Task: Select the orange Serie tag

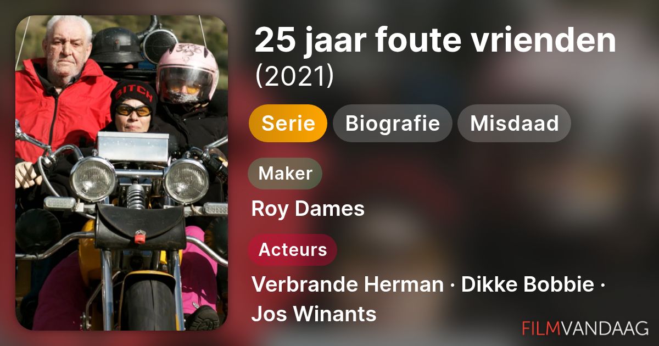Action: point(288,124)
